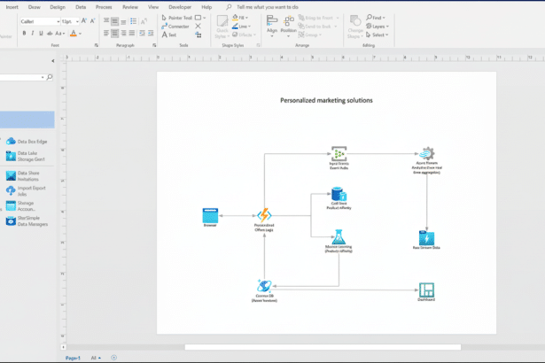Toggle Underline formatting

point(41,34)
